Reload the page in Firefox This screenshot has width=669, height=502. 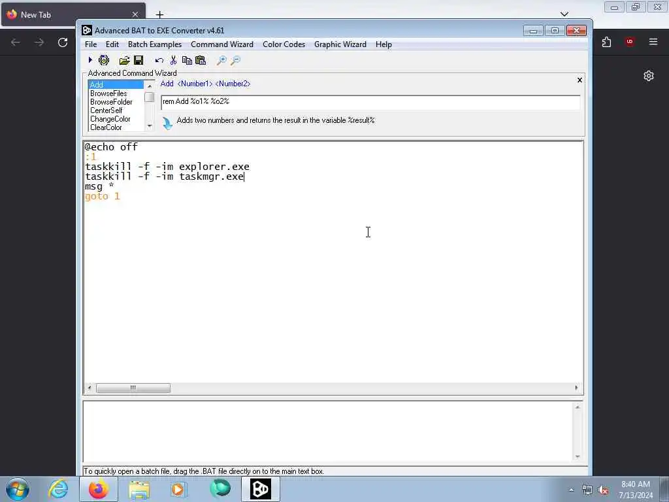(63, 42)
